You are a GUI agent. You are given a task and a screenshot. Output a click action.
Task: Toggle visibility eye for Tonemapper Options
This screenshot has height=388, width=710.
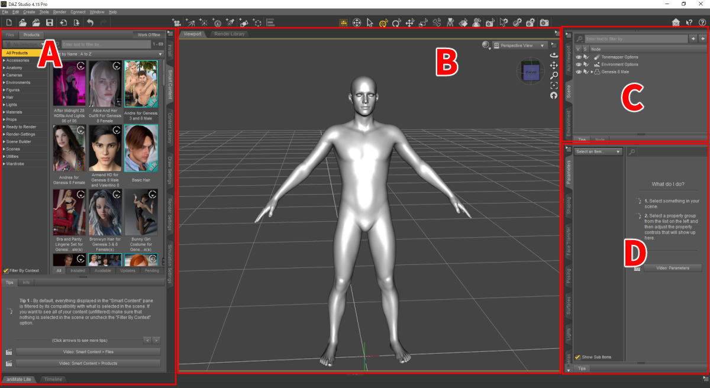[x=579, y=57]
